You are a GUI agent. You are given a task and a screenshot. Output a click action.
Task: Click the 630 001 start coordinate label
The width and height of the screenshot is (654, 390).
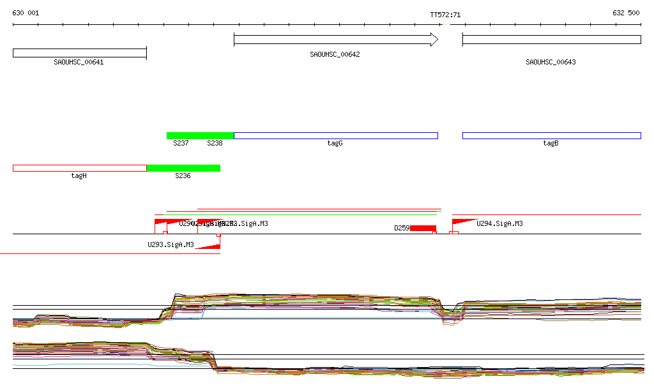tap(26, 13)
